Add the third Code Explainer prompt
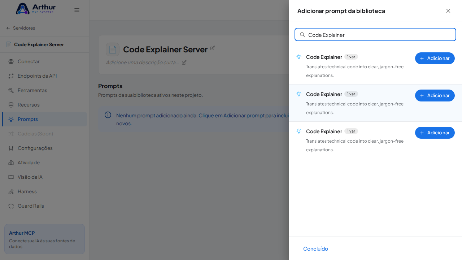 pos(435,133)
